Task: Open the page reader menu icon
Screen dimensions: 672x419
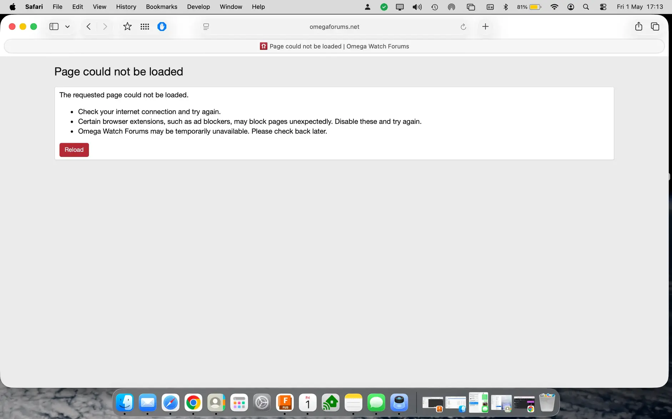Action: point(206,27)
